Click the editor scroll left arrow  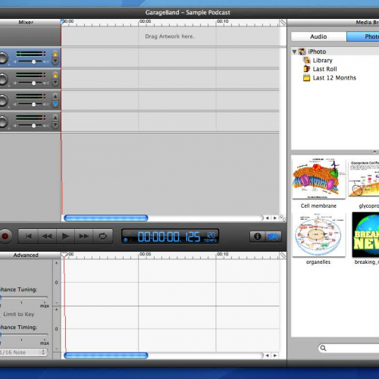pyautogui.click(x=268, y=356)
